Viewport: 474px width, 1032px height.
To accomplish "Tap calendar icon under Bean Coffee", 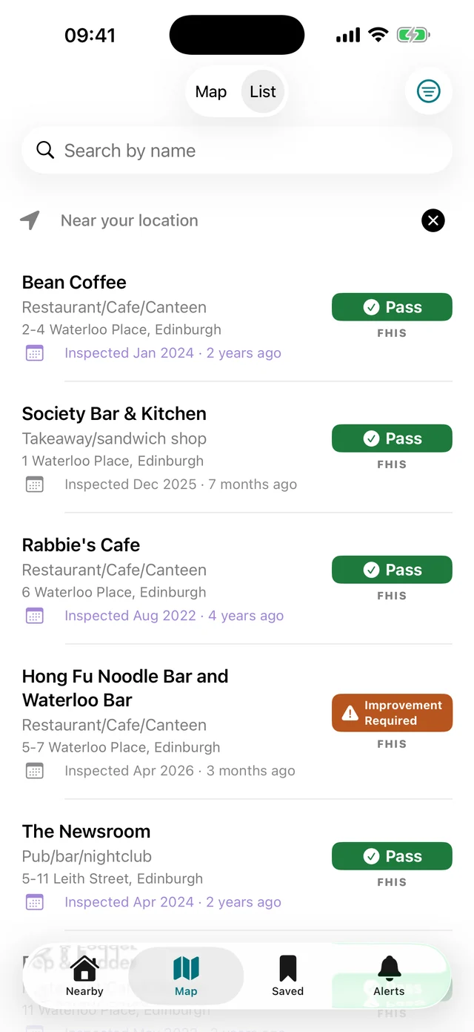I will [x=35, y=353].
